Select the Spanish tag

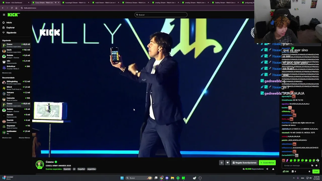point(67,169)
